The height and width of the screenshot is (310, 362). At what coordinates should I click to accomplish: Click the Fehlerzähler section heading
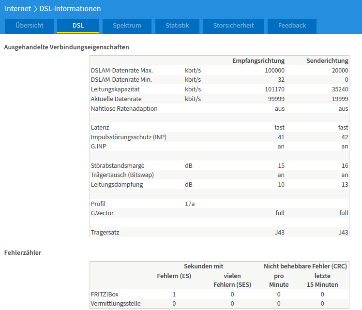coord(22,252)
